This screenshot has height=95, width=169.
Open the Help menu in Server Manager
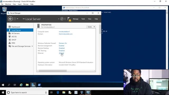(x=96, y=19)
